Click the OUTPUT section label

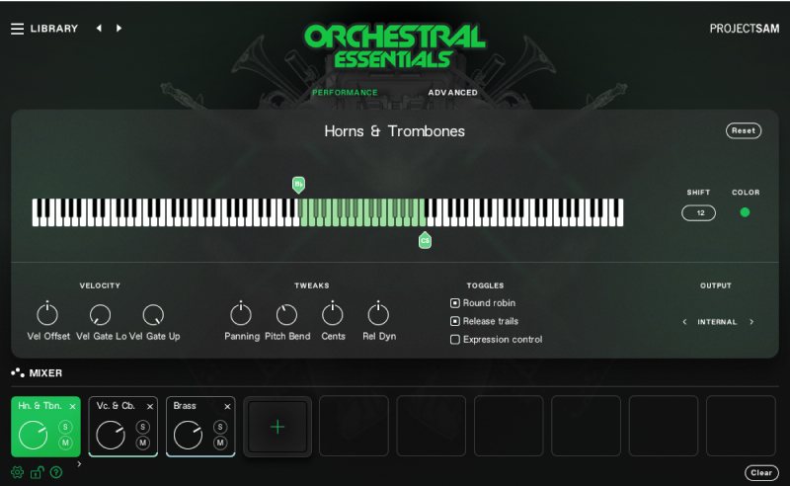coord(715,285)
